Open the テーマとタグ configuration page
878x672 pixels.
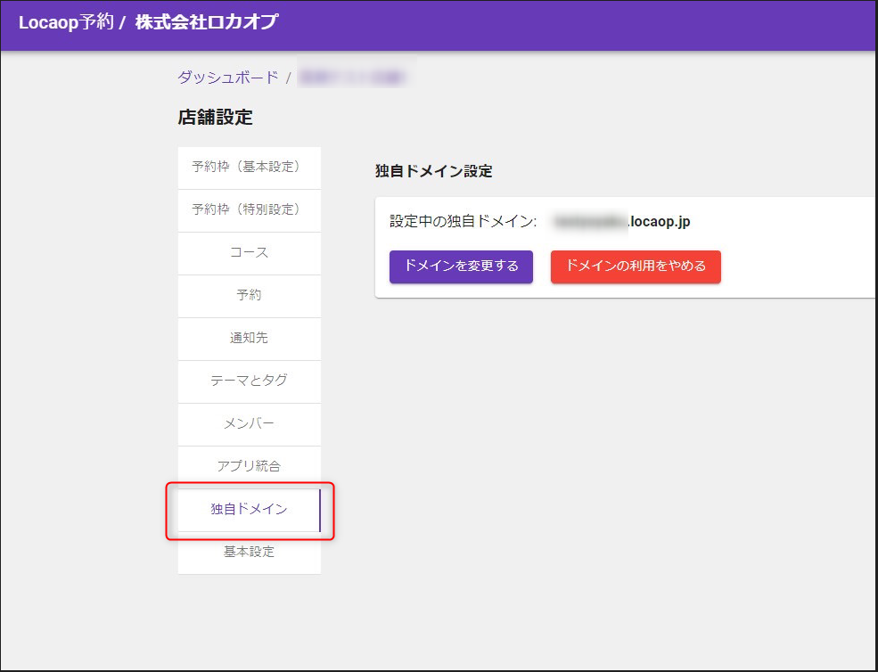point(250,381)
